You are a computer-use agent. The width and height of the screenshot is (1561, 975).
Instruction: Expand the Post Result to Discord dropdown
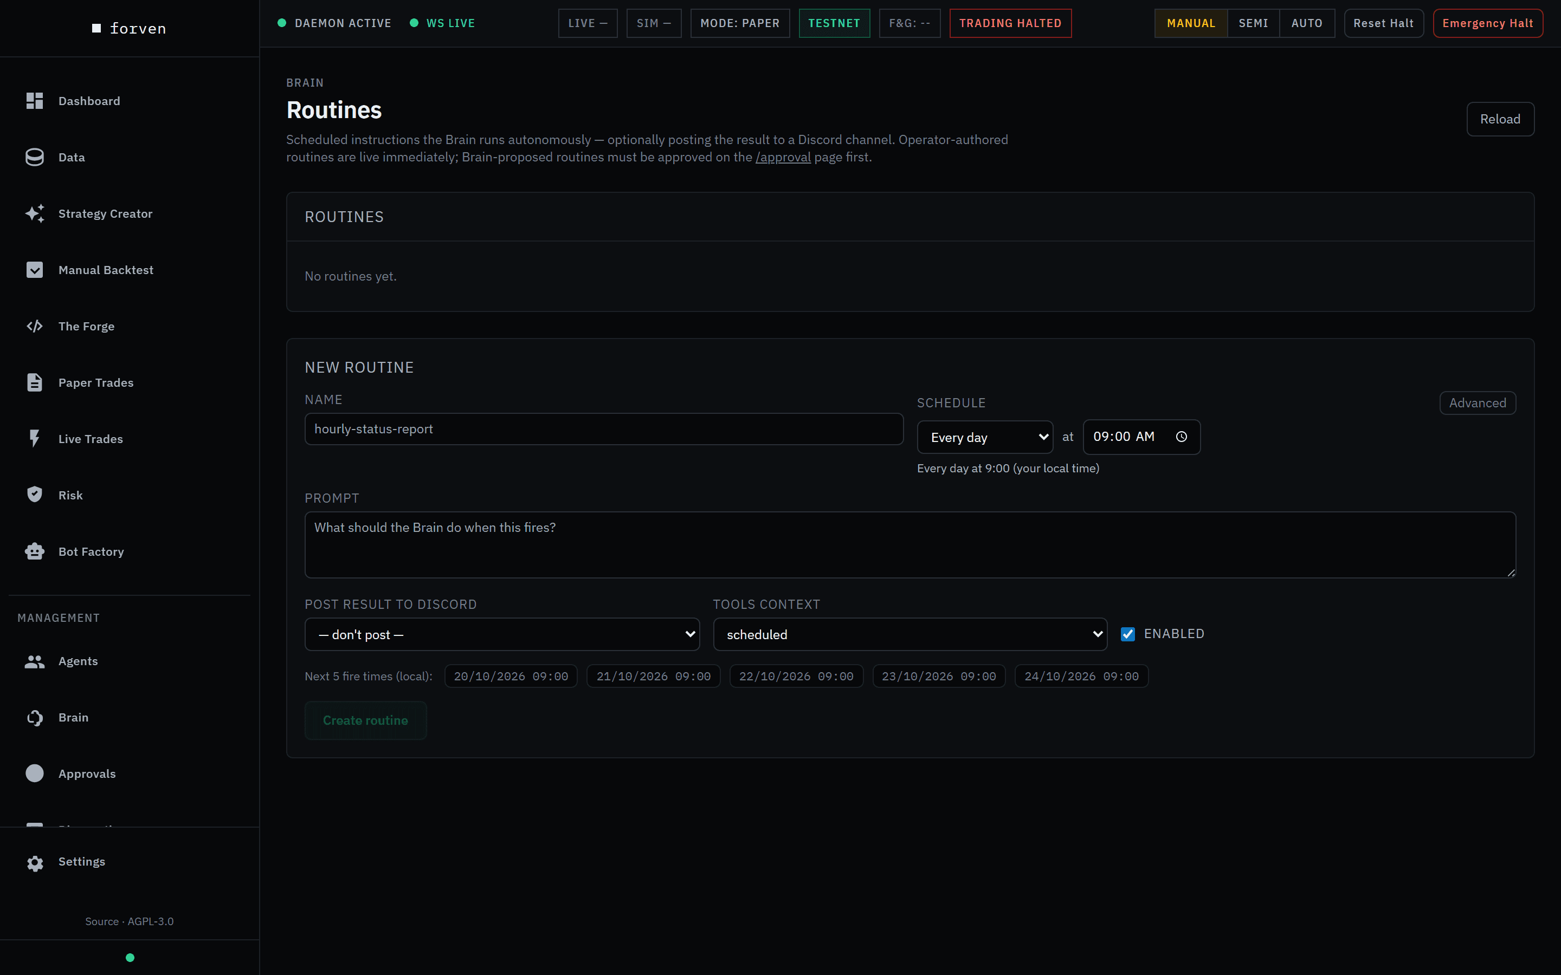click(x=502, y=634)
